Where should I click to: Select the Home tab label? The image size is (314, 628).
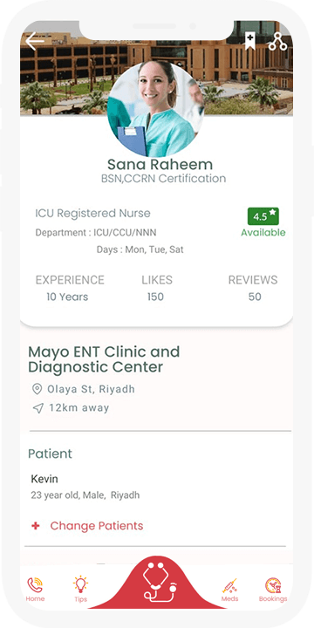click(35, 598)
